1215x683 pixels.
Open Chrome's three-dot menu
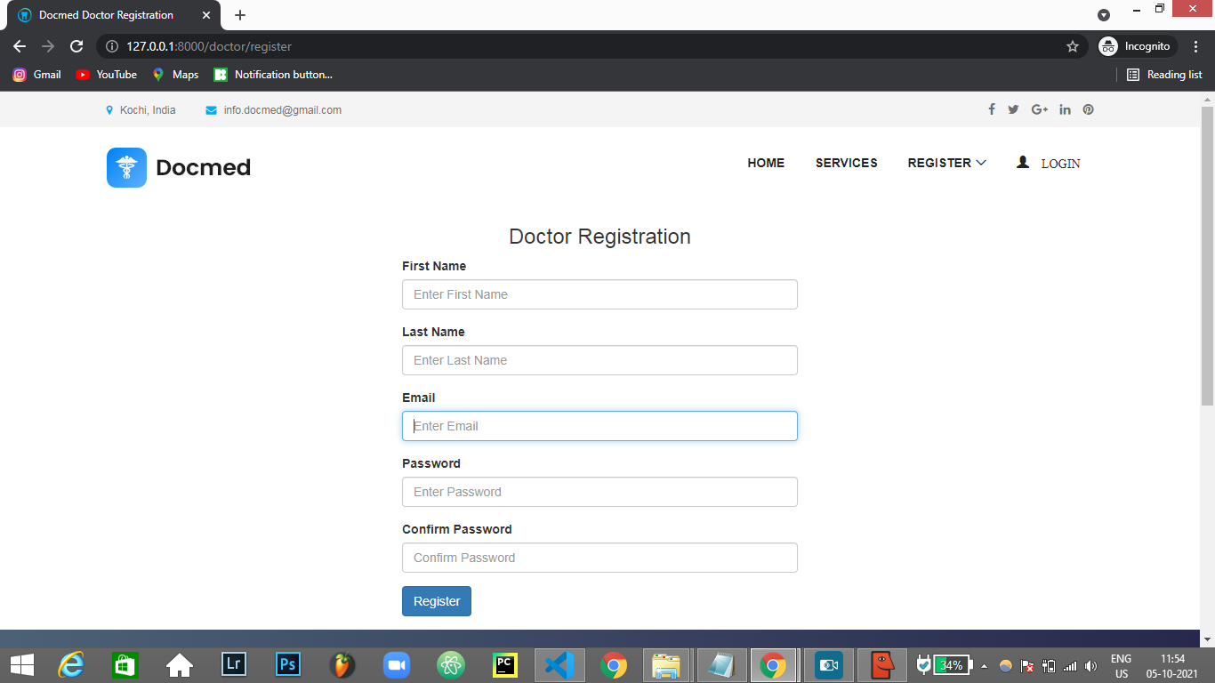(1195, 46)
